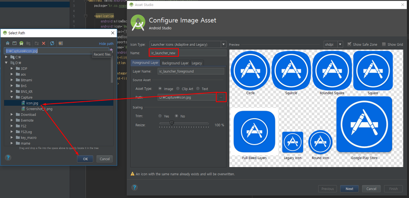This screenshot has width=409, height=198.
Task: Open help in Asset Studio dialog
Action: (134, 188)
